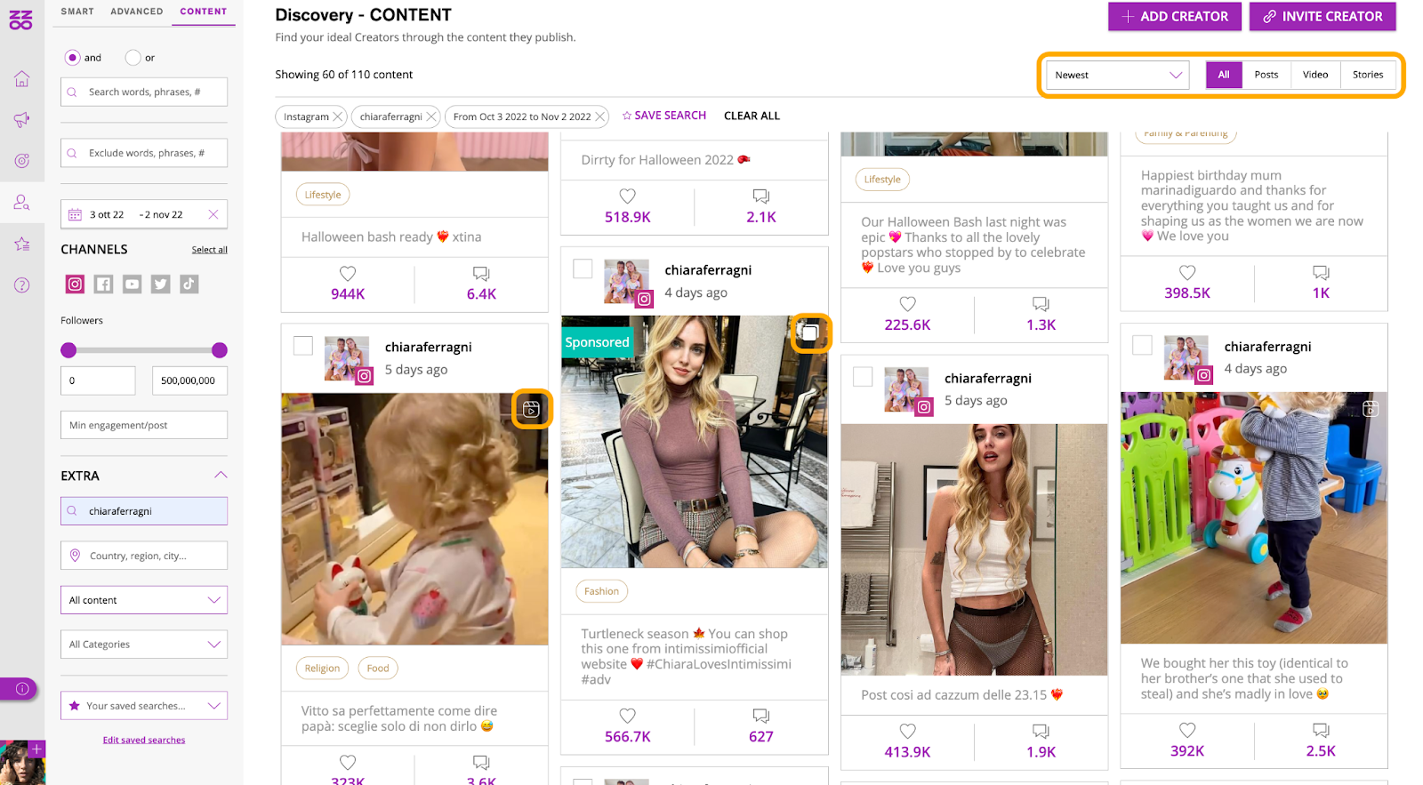This screenshot has height=785, width=1423.
Task: Click the app logo at top left
Action: pos(20,20)
